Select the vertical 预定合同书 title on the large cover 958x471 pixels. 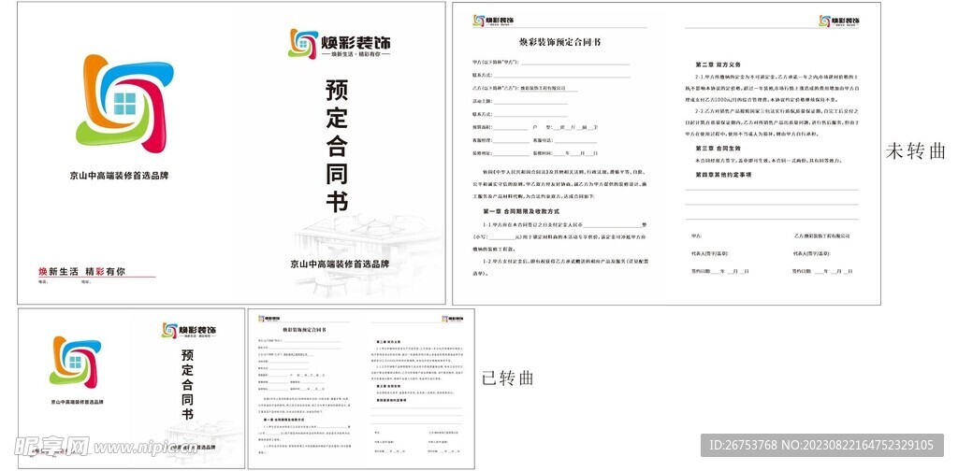pyautogui.click(x=336, y=145)
